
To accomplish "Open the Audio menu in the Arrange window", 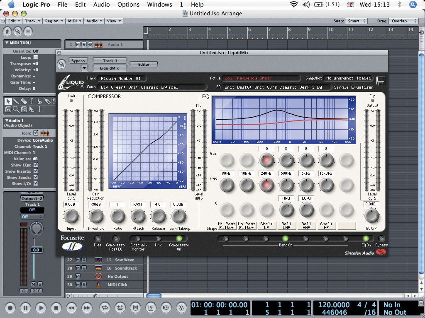I will pos(93,21).
